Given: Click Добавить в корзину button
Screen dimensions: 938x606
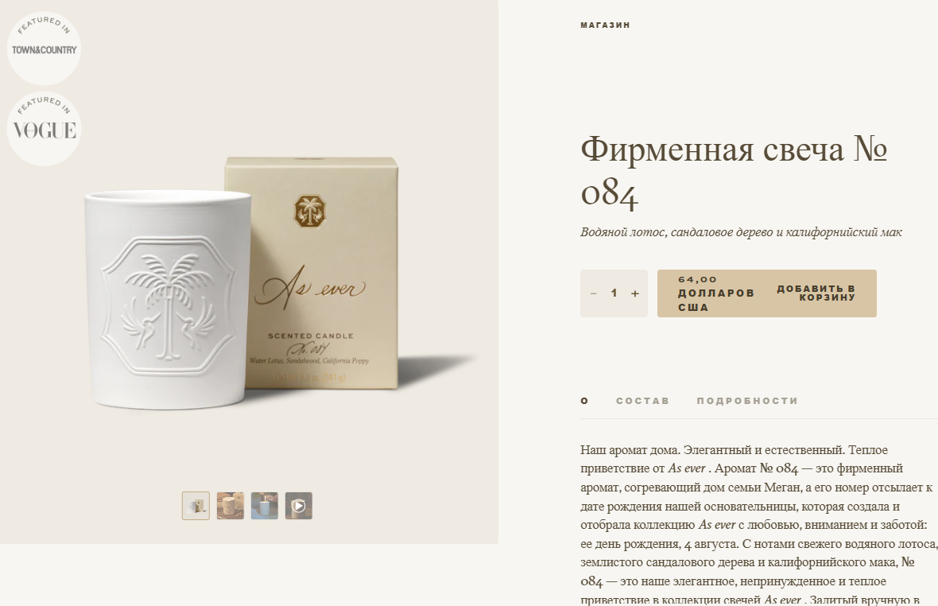Looking at the screenshot, I should tap(767, 293).
